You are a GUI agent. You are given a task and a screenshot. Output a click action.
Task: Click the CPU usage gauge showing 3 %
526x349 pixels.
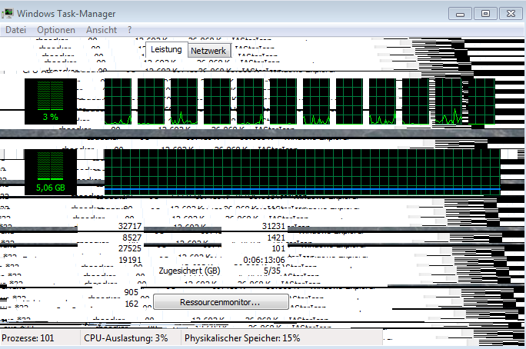point(50,101)
